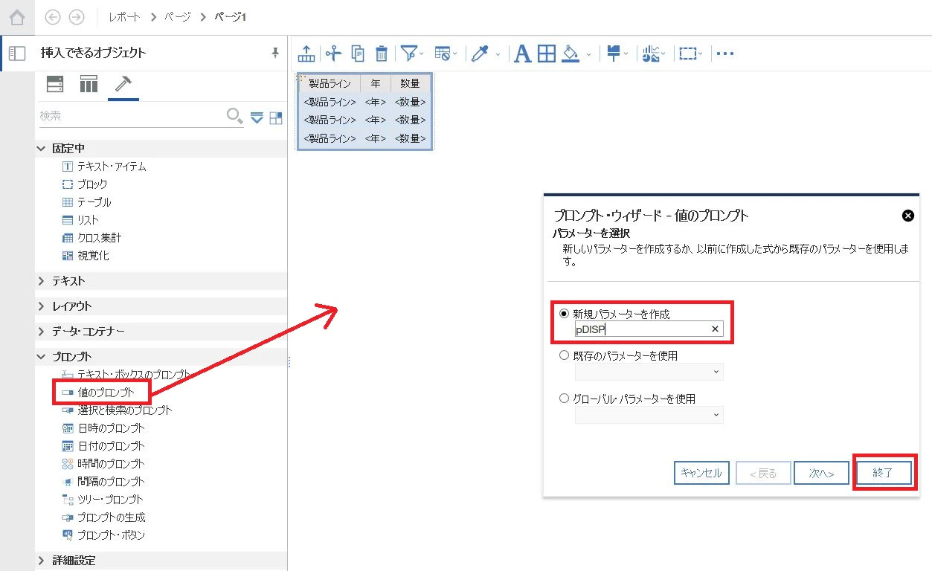Click the 終了 button in wizard
The width and height of the screenshot is (932, 571).
[882, 473]
